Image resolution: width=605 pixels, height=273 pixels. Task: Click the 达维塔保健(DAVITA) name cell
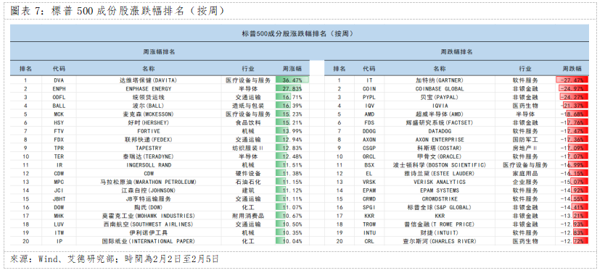click(x=148, y=80)
